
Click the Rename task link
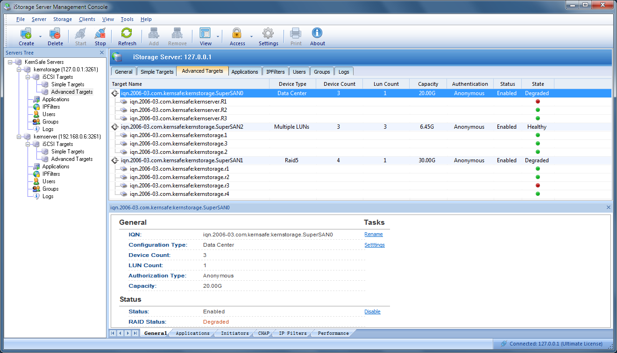pos(374,234)
